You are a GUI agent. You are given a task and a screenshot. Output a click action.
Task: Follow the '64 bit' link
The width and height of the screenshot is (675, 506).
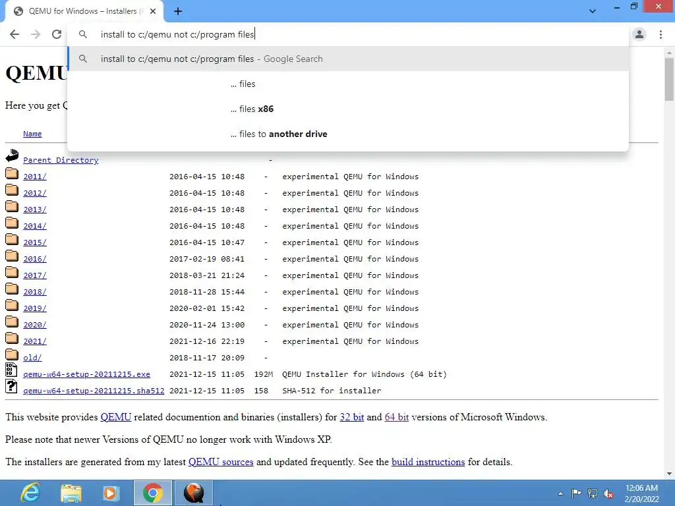[x=396, y=417]
